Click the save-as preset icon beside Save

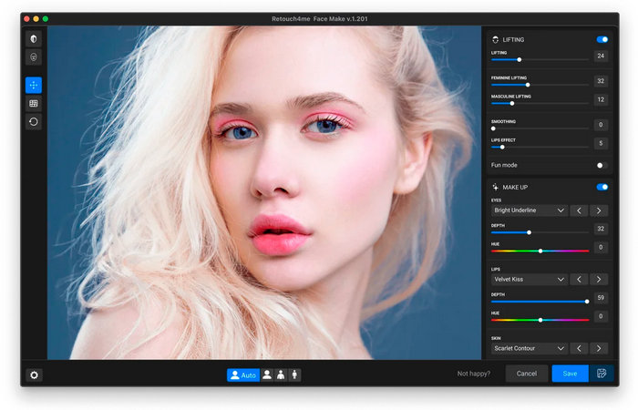602,374
